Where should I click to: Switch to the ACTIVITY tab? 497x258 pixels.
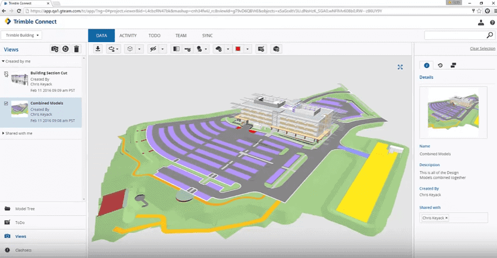click(x=128, y=36)
